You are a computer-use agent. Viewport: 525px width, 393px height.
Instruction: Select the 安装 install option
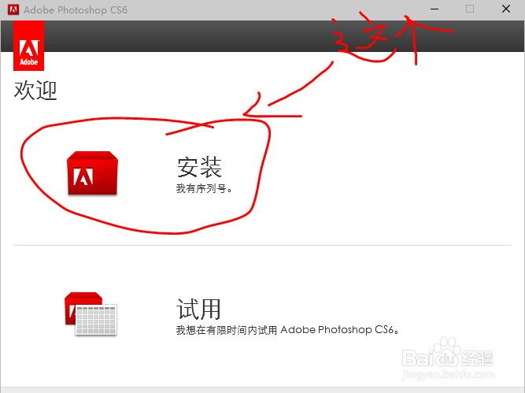pyautogui.click(x=199, y=167)
